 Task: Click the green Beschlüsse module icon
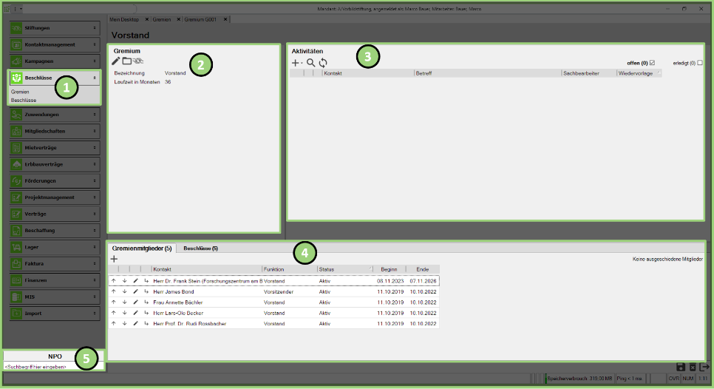pyautogui.click(x=16, y=78)
